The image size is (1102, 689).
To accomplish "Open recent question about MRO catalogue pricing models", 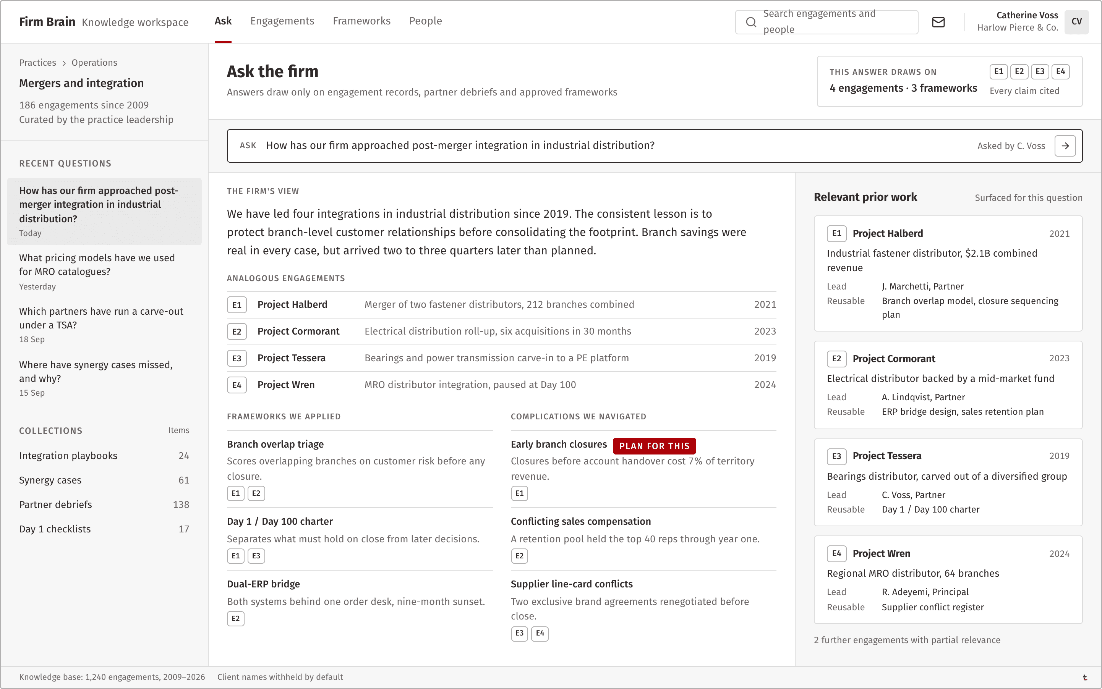I will [104, 272].
